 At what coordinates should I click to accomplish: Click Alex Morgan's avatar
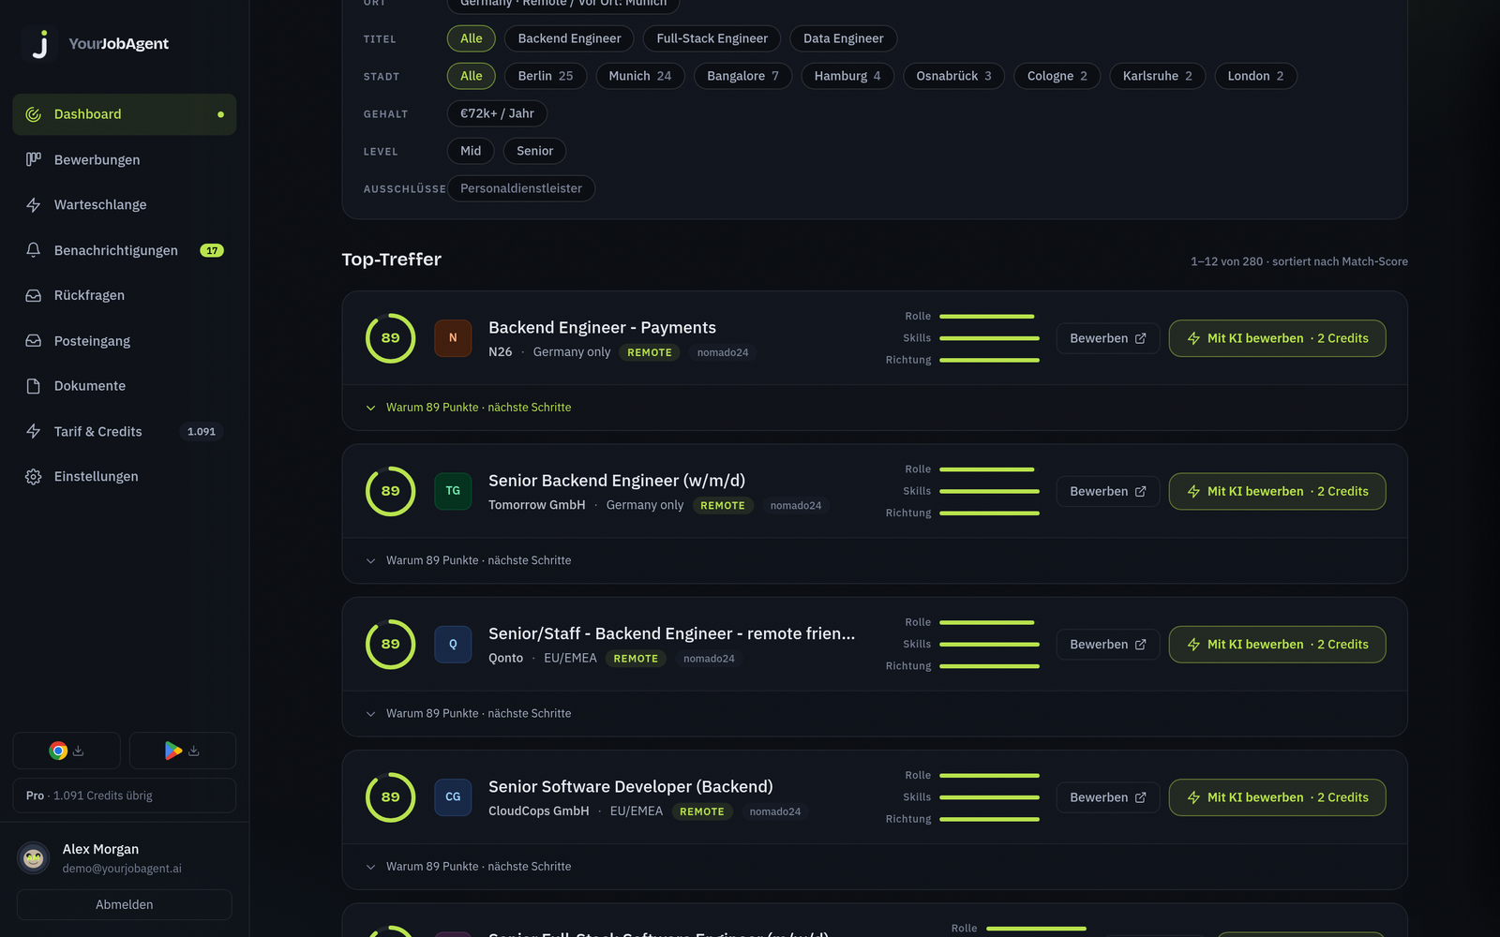point(34,857)
